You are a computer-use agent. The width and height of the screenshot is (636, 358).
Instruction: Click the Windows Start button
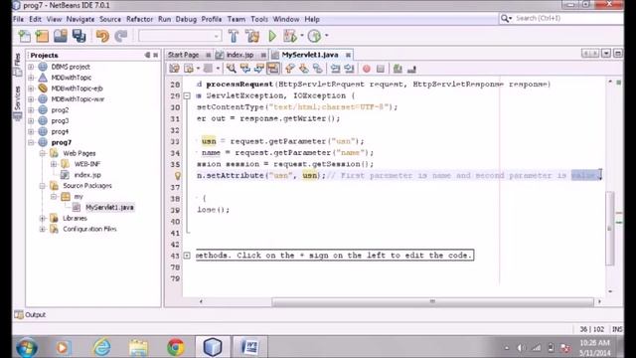pyautogui.click(x=27, y=348)
